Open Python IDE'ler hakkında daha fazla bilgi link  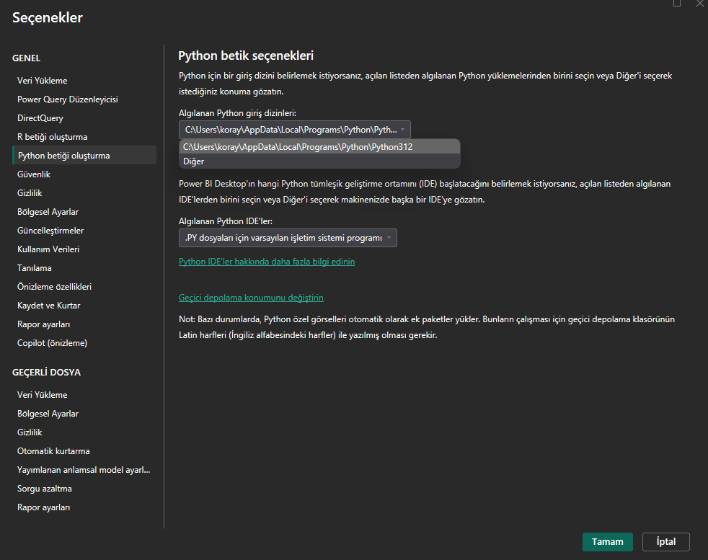tap(266, 262)
